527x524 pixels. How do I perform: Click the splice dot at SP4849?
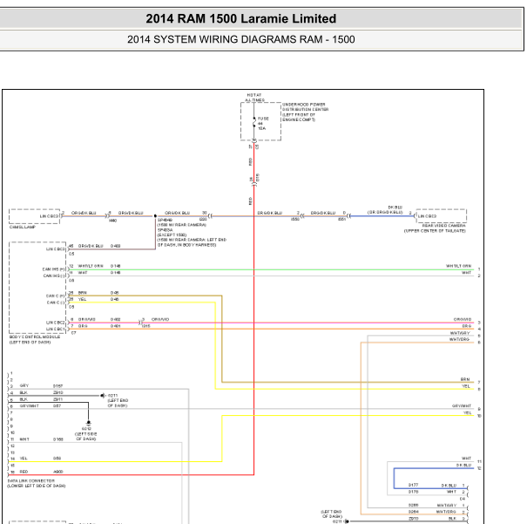point(155,216)
